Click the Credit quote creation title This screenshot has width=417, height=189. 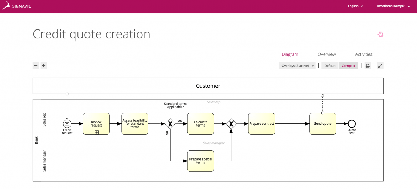point(91,34)
